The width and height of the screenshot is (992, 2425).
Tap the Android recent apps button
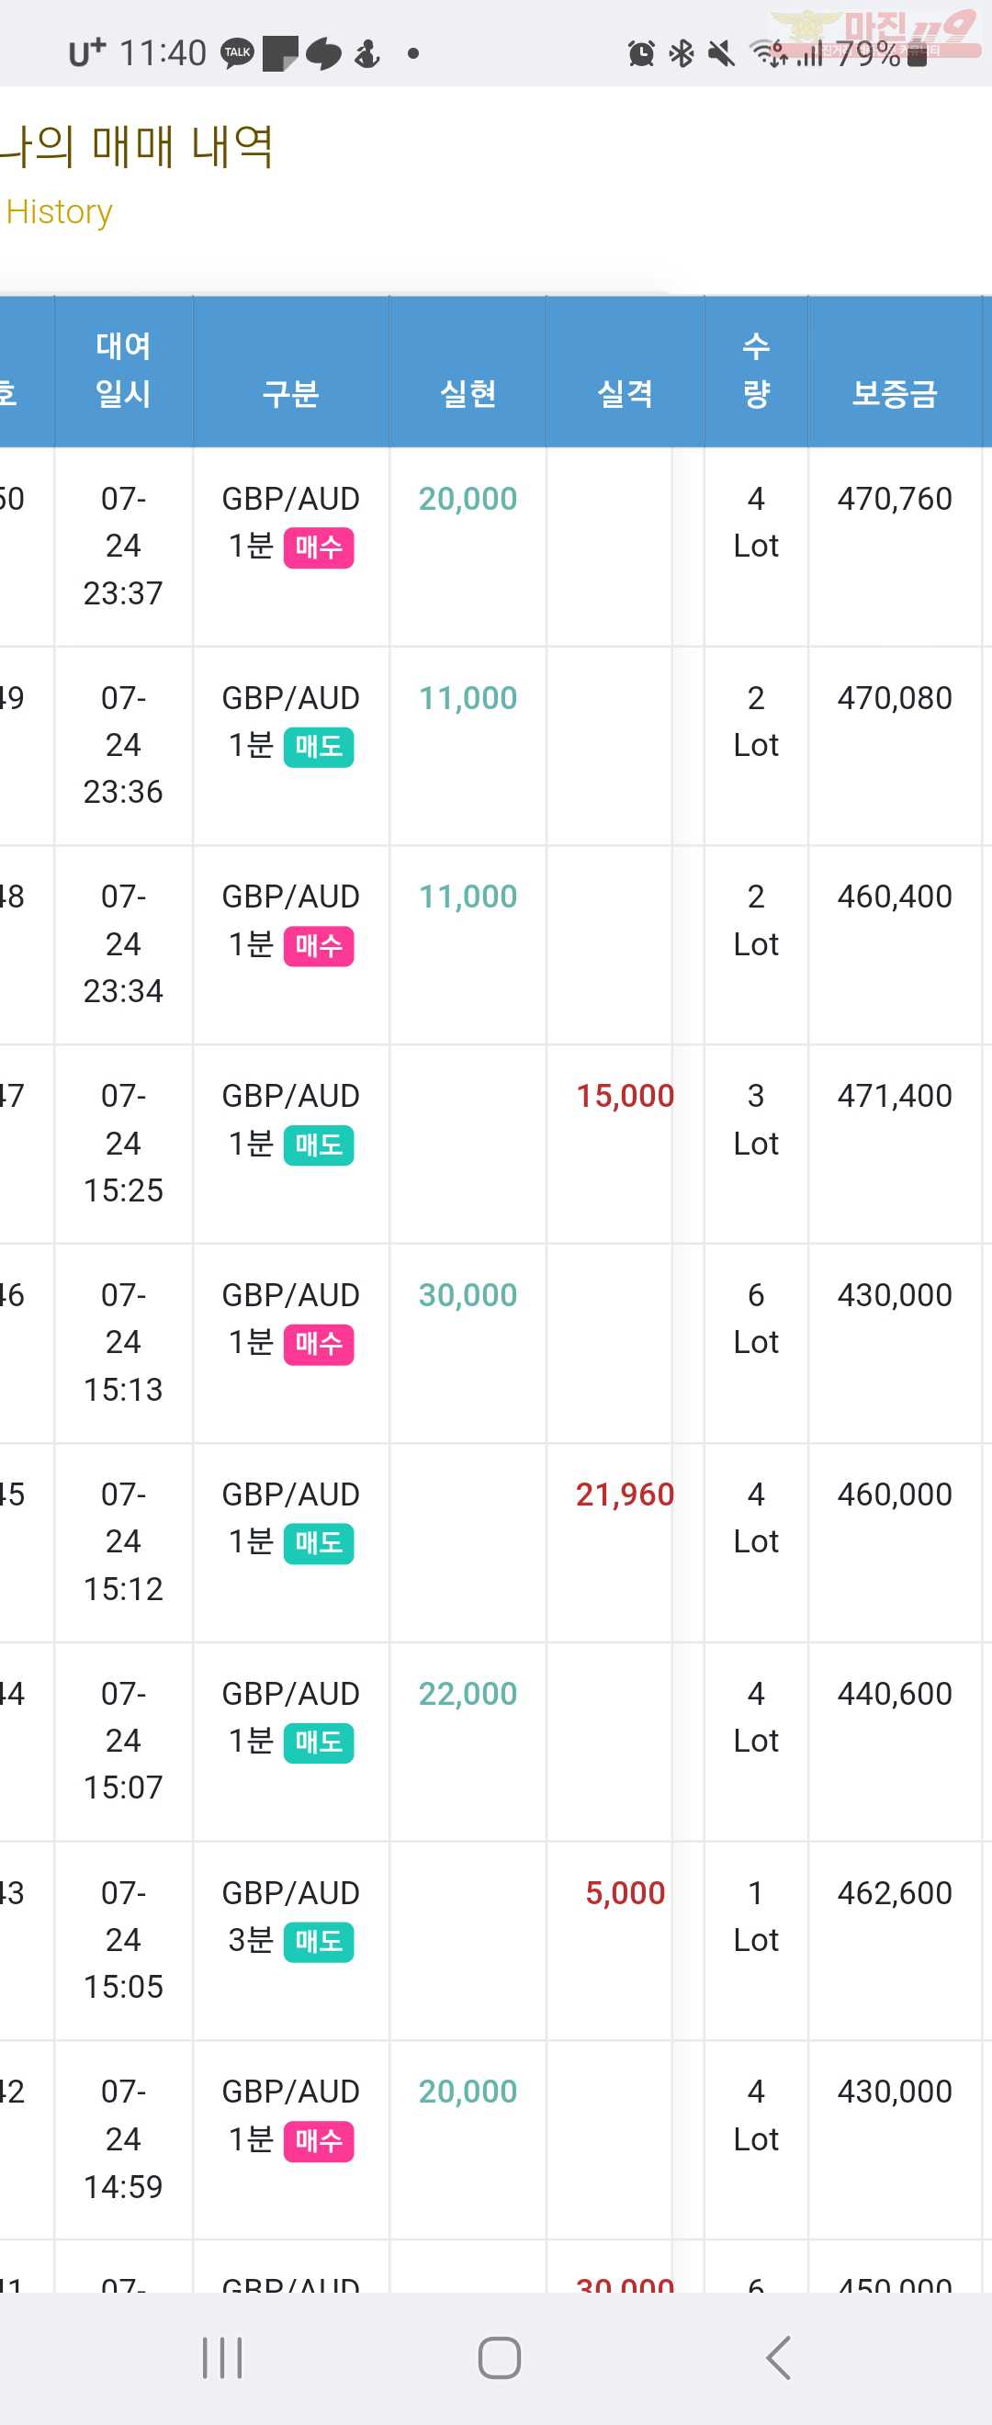pyautogui.click(x=223, y=2357)
